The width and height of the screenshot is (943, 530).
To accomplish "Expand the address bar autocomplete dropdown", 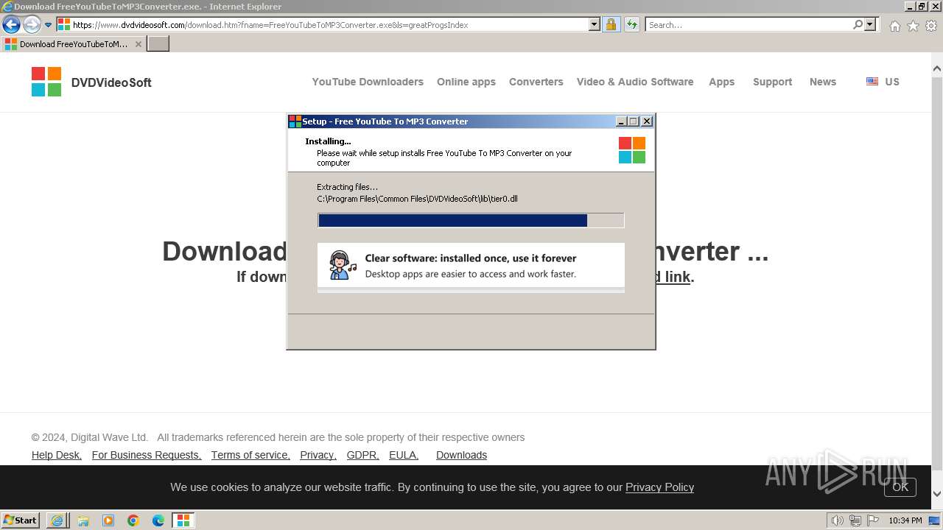I will (595, 25).
